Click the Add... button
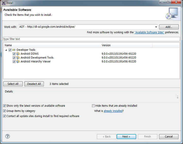 169,27
